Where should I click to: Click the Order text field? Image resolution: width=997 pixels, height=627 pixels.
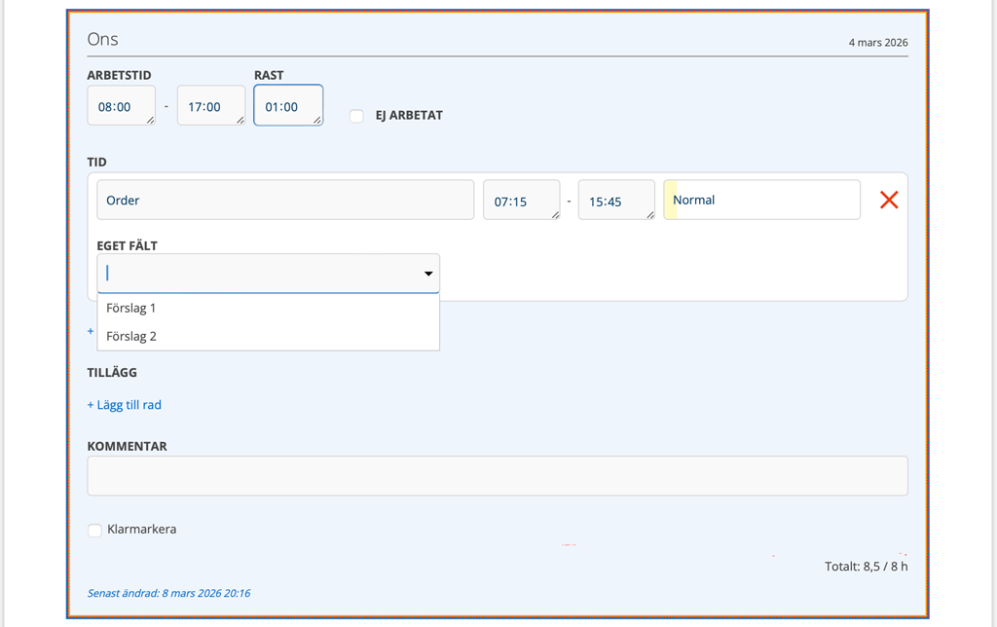[284, 200]
